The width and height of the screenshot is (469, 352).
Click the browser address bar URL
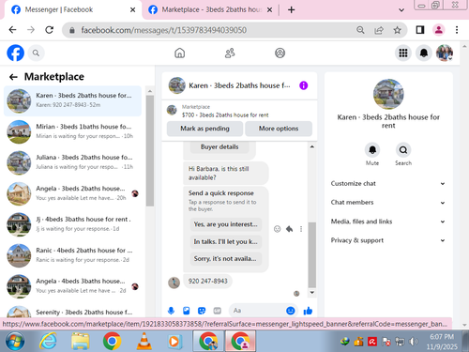coord(164,30)
